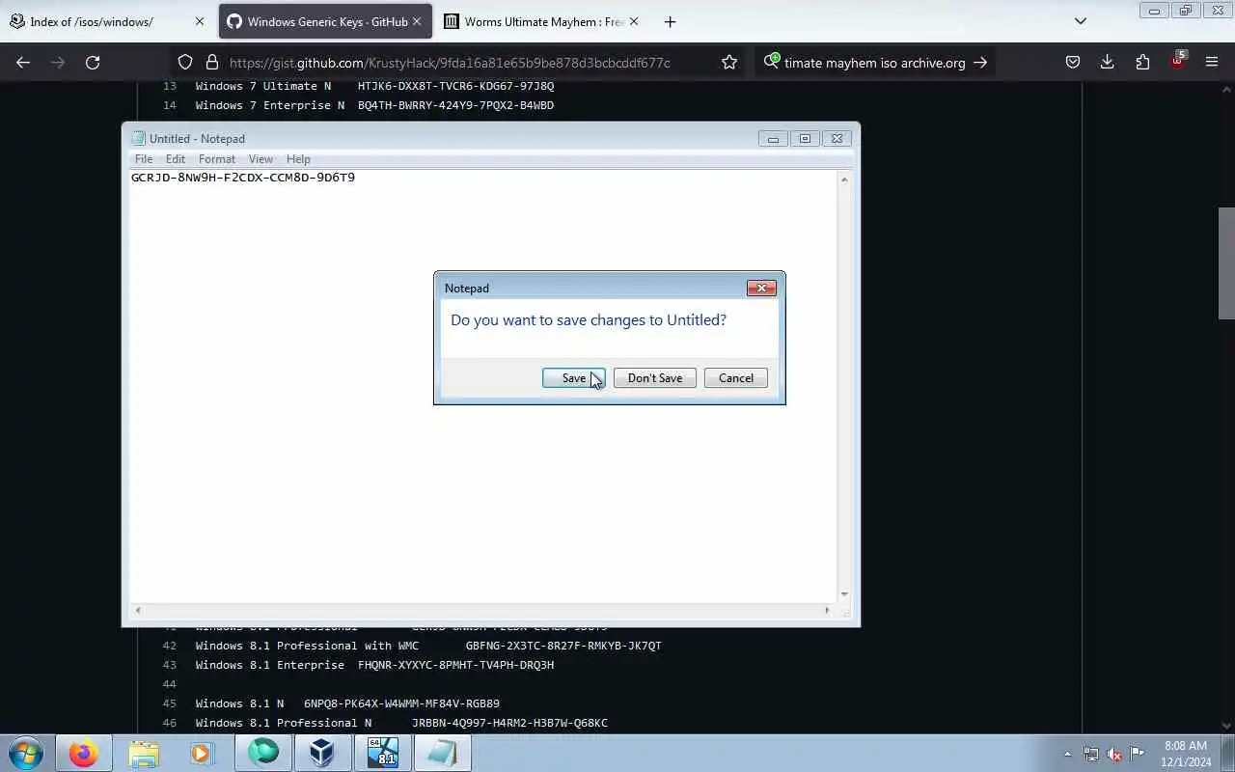The width and height of the screenshot is (1235, 772).
Task: Choose Don't Save in the dialog
Action: click(654, 378)
